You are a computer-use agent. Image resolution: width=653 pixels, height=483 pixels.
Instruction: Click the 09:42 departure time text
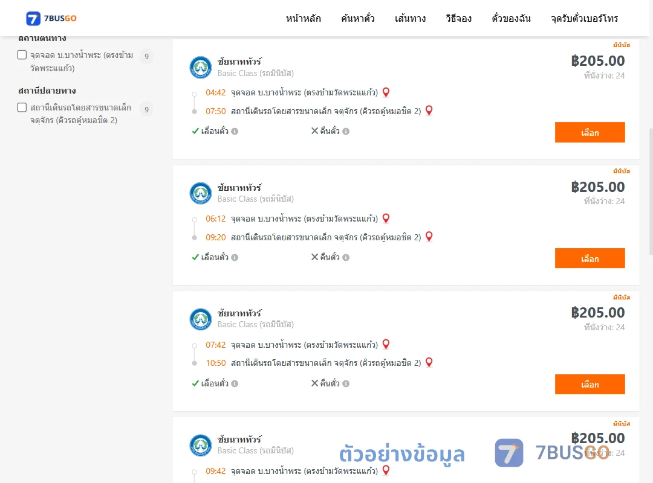tap(216, 471)
